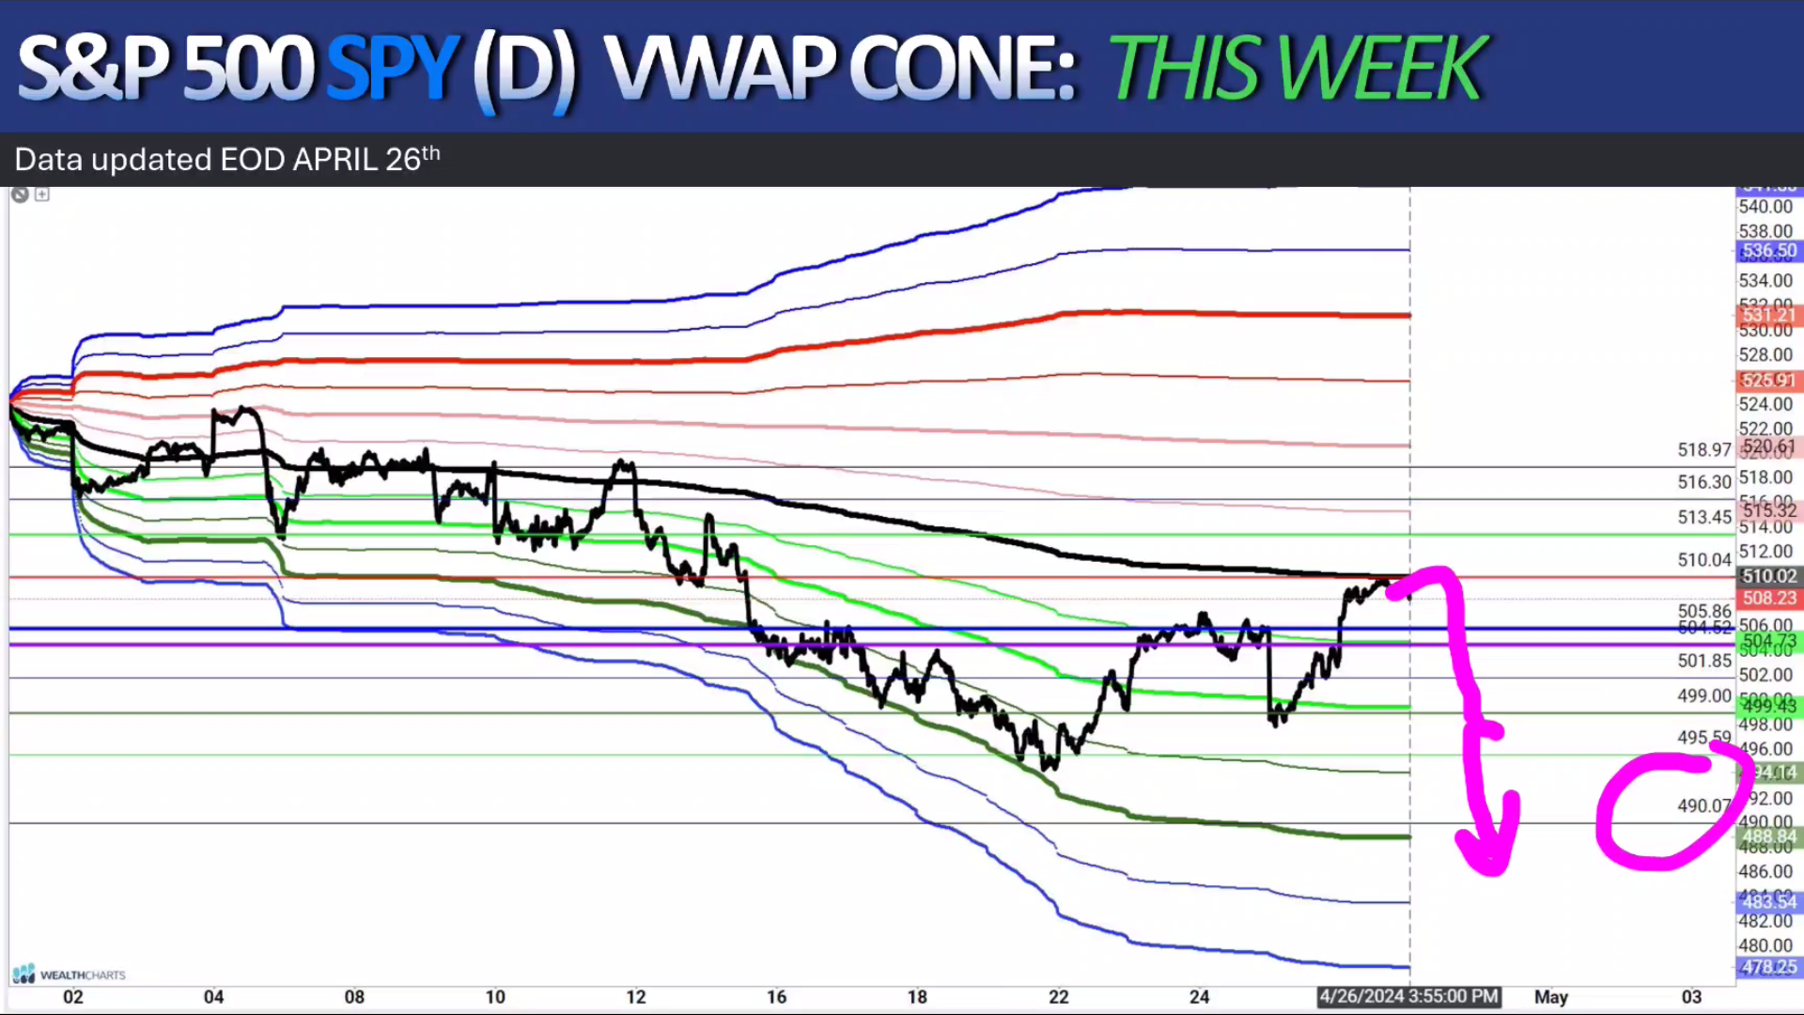The width and height of the screenshot is (1804, 1015).
Task: Click the "Data updated EOD APRIL 26th" subtitle
Action: [x=227, y=159]
